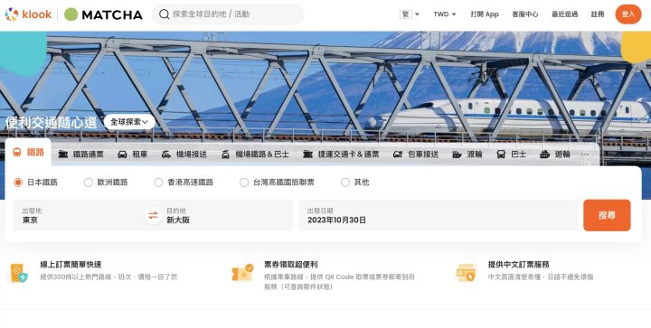The height and width of the screenshot is (328, 651).
Task: Click the train icon beside 鐵路通票
Action: click(x=63, y=155)
